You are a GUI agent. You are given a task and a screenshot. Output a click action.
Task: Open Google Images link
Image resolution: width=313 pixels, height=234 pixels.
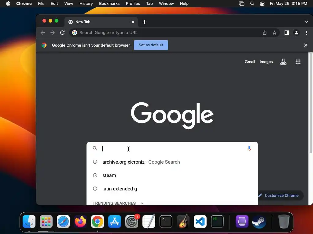[x=266, y=62]
